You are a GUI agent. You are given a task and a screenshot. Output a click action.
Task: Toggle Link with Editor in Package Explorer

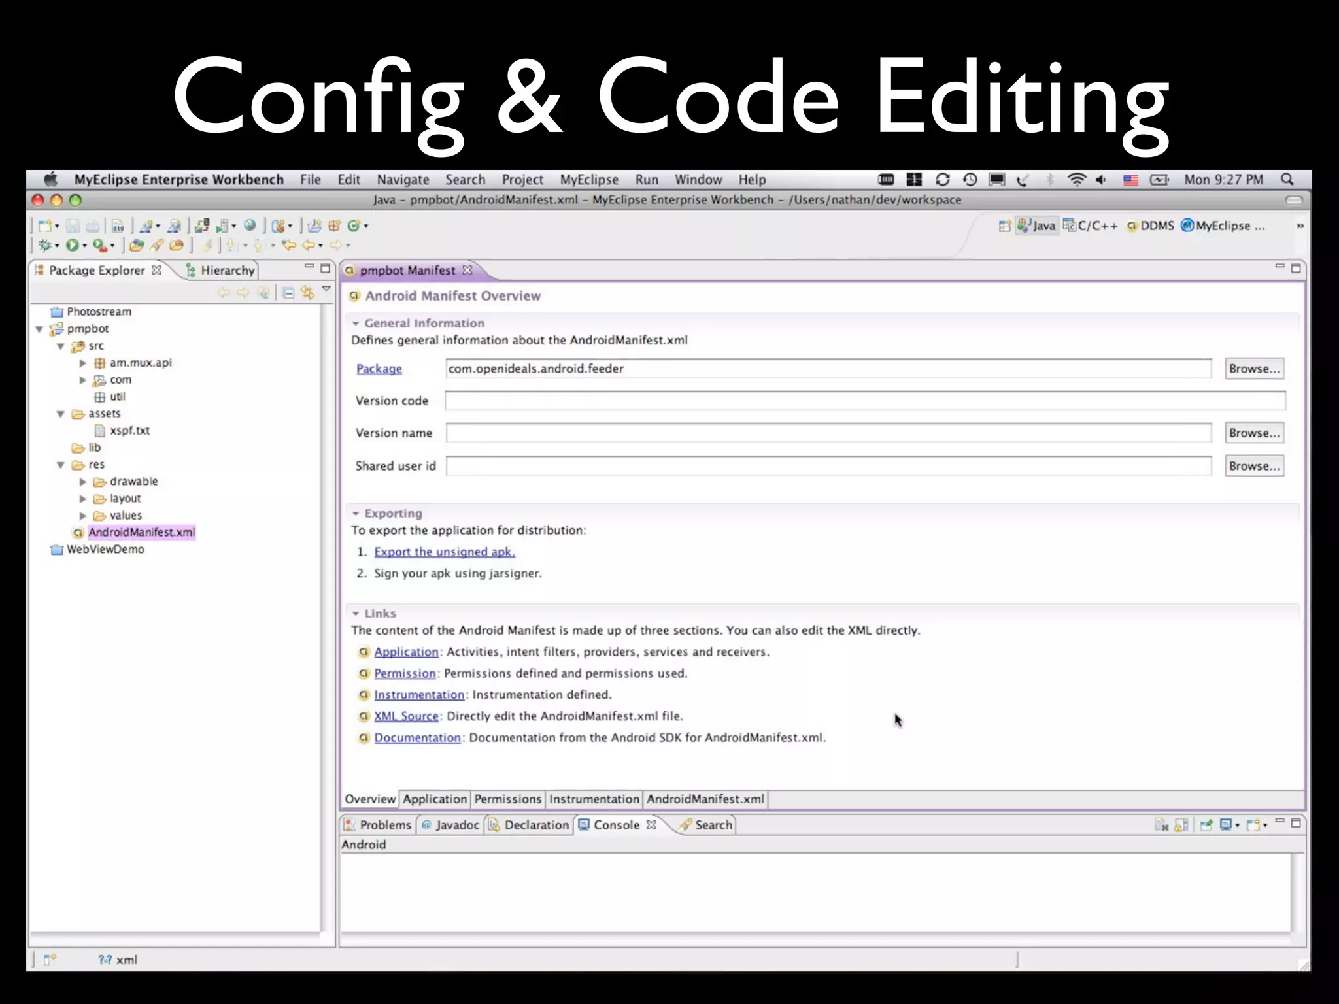click(x=307, y=293)
